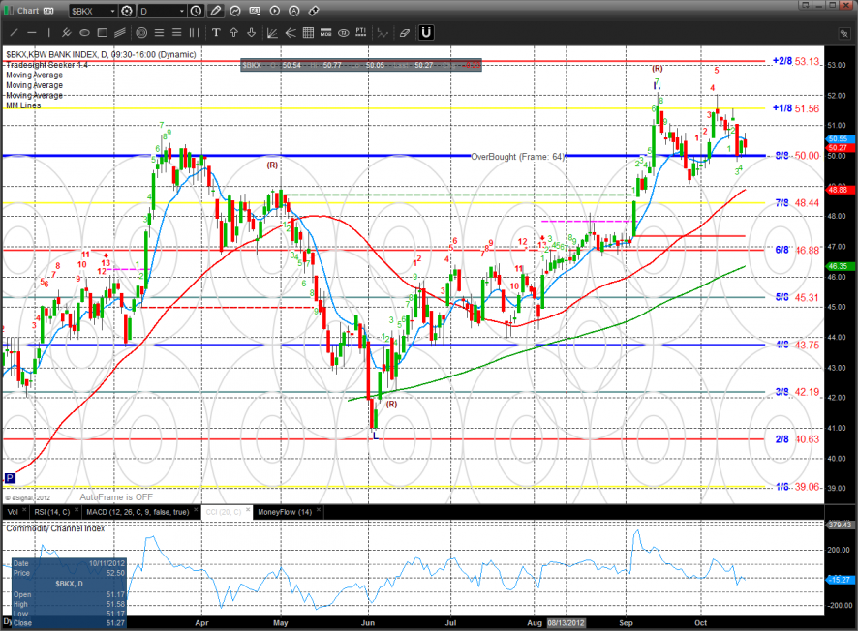Click the 08/13/2012 date marker on axis
Image resolution: width=858 pixels, height=631 pixels.
pos(566,623)
